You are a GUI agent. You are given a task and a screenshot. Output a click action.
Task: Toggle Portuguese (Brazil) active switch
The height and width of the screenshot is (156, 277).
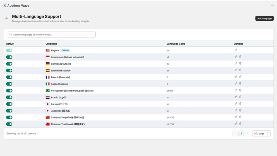pos(9,91)
